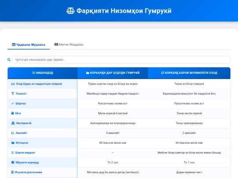This screenshot has width=238, height=178.
Task: Click the list icon in НИШОНДОД header
Action: point(33,73)
